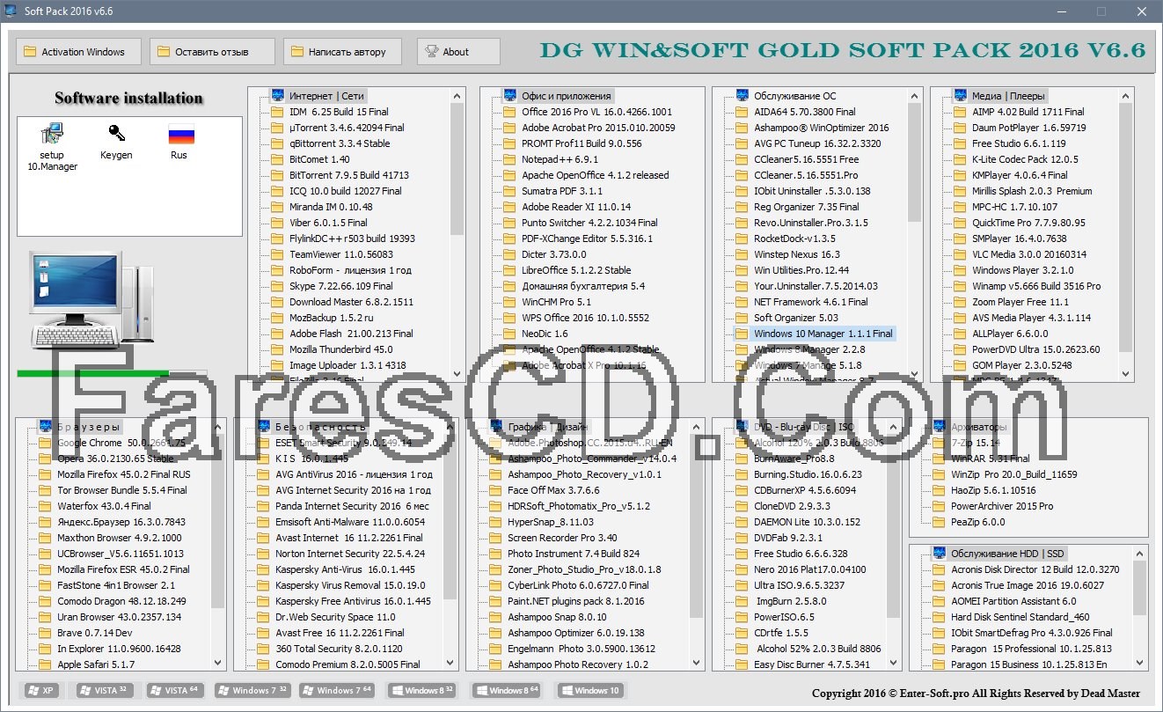Select the Обслуживание HDD | SSD tree root
The height and width of the screenshot is (712, 1163).
tap(1007, 554)
